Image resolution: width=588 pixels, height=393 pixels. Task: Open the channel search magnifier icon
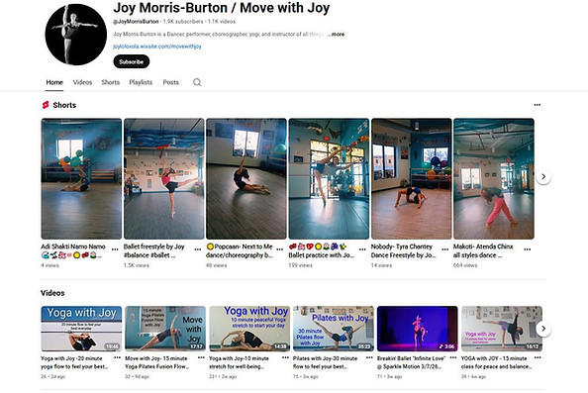(197, 82)
